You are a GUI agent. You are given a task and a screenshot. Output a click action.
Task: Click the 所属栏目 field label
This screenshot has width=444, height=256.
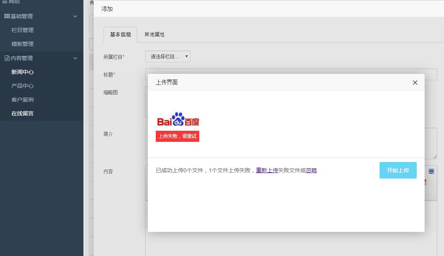[x=114, y=57]
